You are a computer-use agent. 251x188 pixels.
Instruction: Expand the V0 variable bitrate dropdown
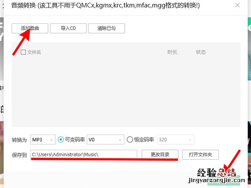coord(105,140)
